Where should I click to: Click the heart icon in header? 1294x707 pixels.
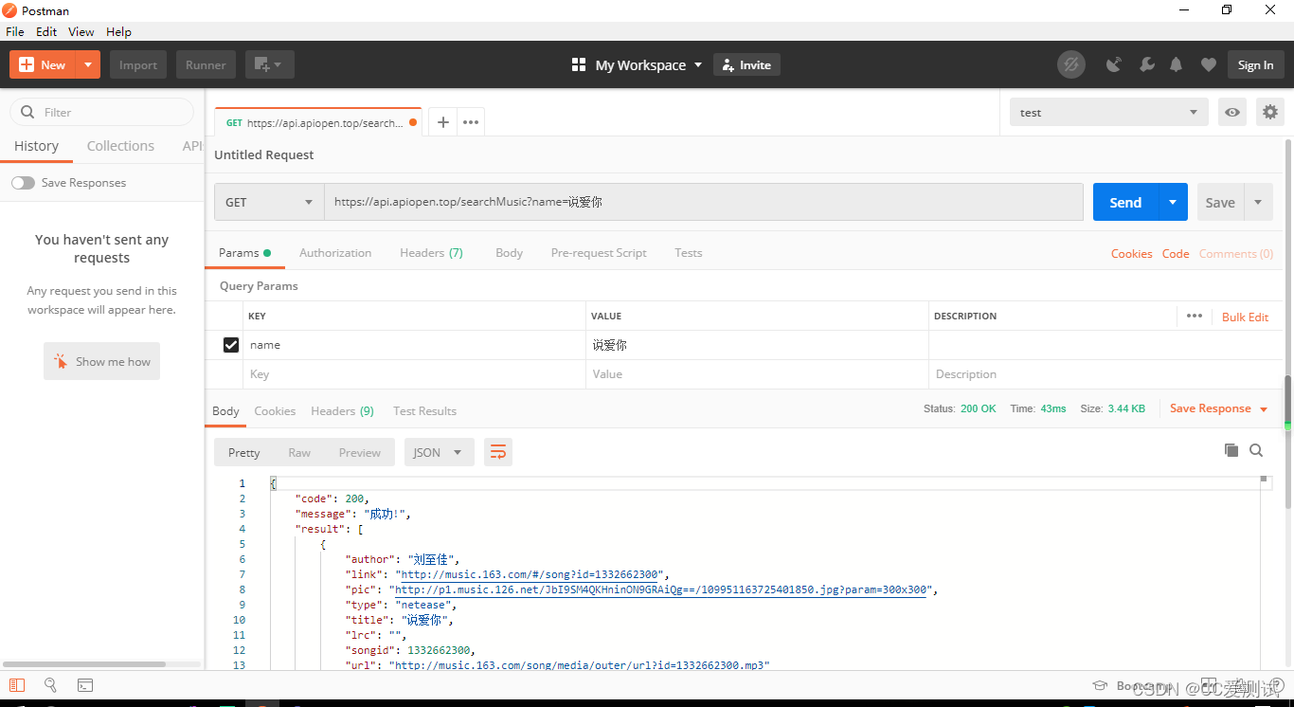pos(1208,64)
